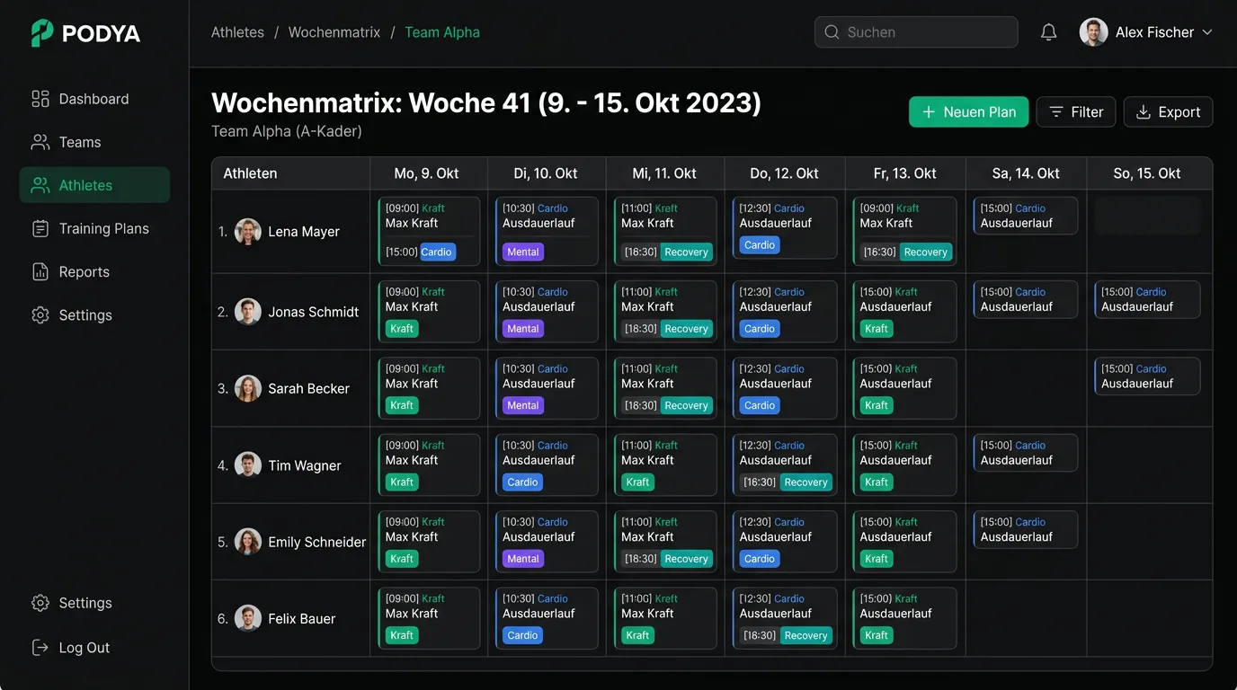This screenshot has width=1237, height=690.
Task: Click Lena Mayer's Recovery tag on Wednesday
Action: click(x=686, y=252)
